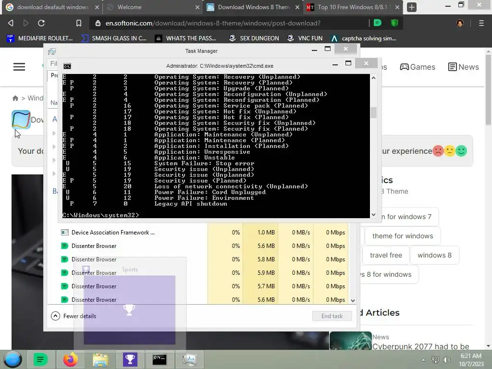Screen dimensions: 492x369
Task: Select Download Windows 8 Theme tab
Action: coord(253,7)
